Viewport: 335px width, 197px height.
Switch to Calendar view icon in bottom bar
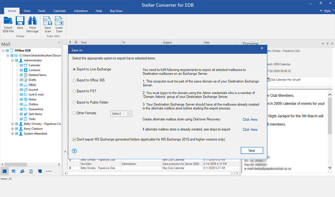[x=13, y=171]
